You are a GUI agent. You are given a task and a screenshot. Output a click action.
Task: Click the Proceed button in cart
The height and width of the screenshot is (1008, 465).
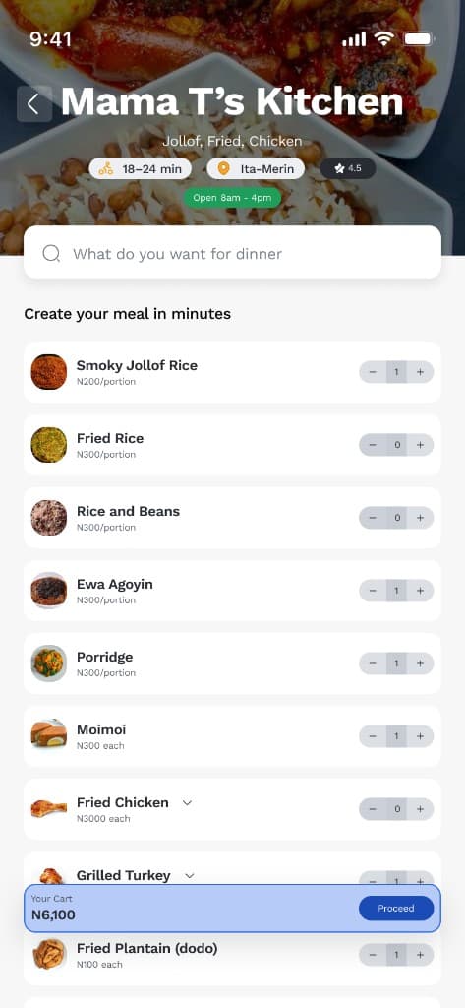pos(395,909)
